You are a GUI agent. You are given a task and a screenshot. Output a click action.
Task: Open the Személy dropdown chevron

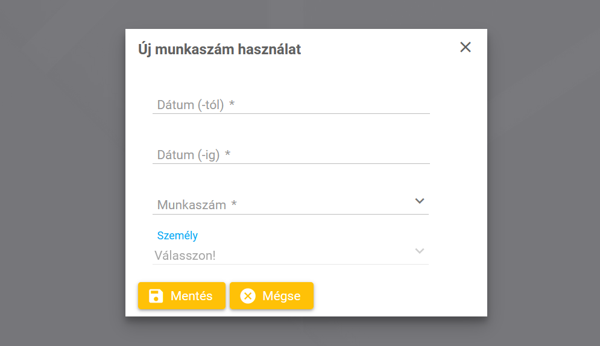click(x=420, y=251)
